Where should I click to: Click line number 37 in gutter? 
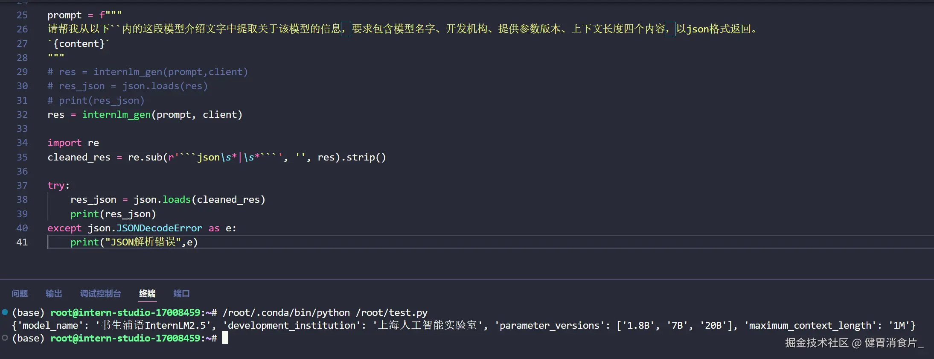click(x=22, y=185)
